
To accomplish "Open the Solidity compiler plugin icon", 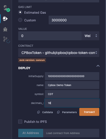I will [x=6, y=8].
